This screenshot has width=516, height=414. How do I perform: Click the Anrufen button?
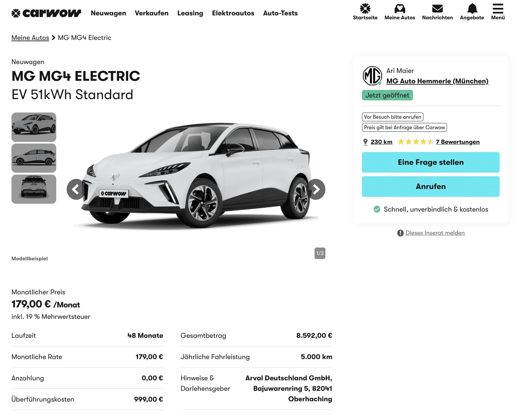click(431, 186)
